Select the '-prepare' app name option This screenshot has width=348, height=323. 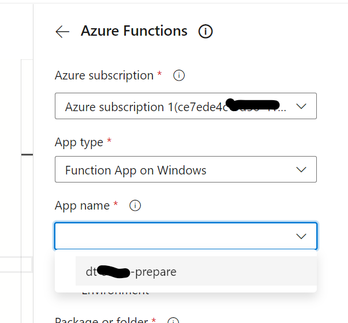pos(196,271)
